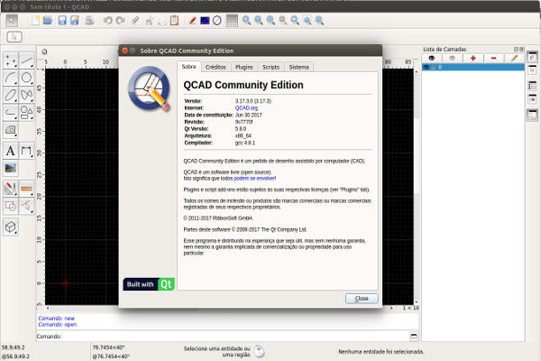Open the Shapes tool menu

(x=26, y=112)
